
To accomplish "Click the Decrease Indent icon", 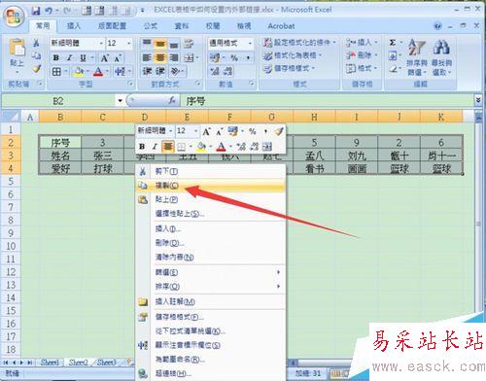I will [x=147, y=71].
